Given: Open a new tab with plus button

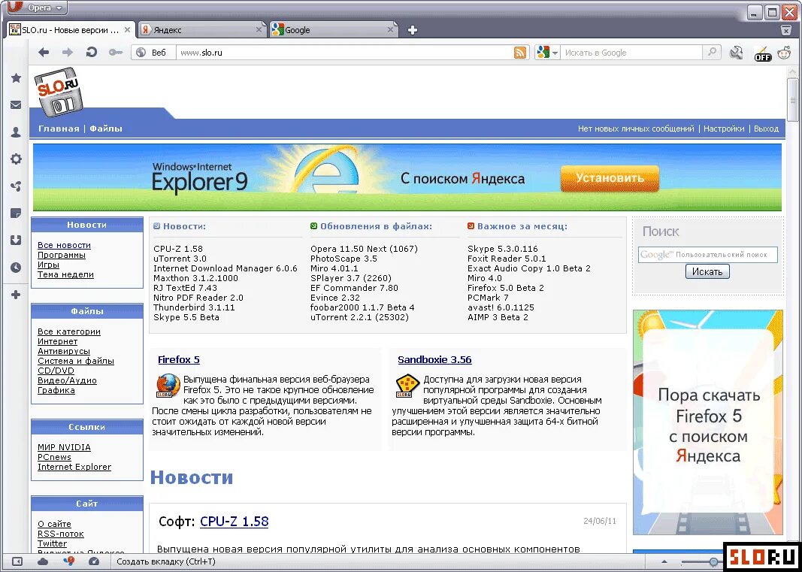Looking at the screenshot, I should (x=413, y=30).
